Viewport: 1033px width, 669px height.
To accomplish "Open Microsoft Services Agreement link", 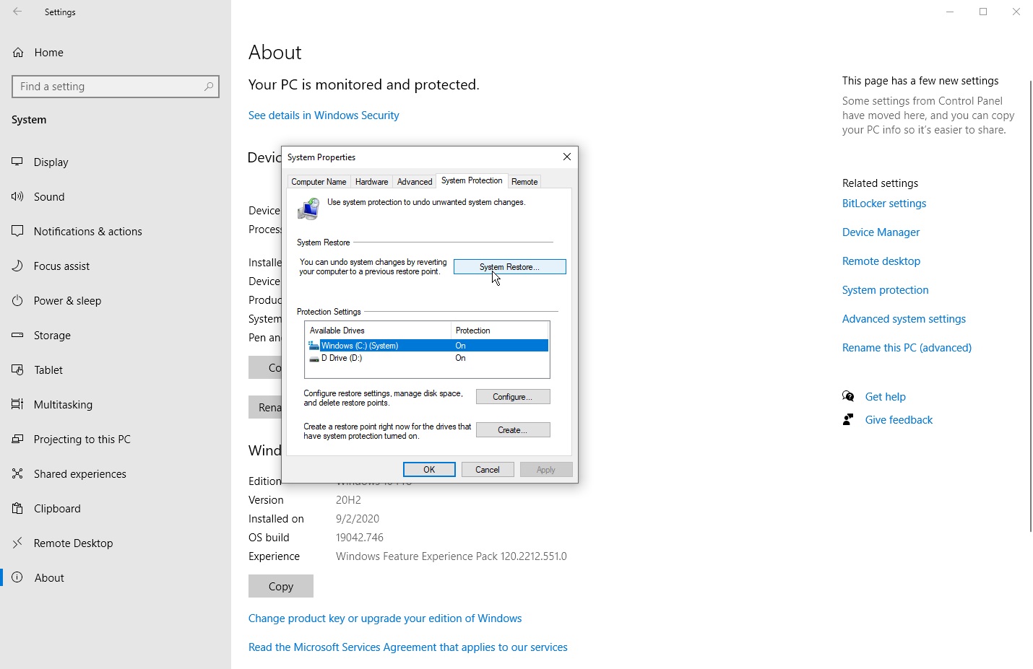I will 408,647.
